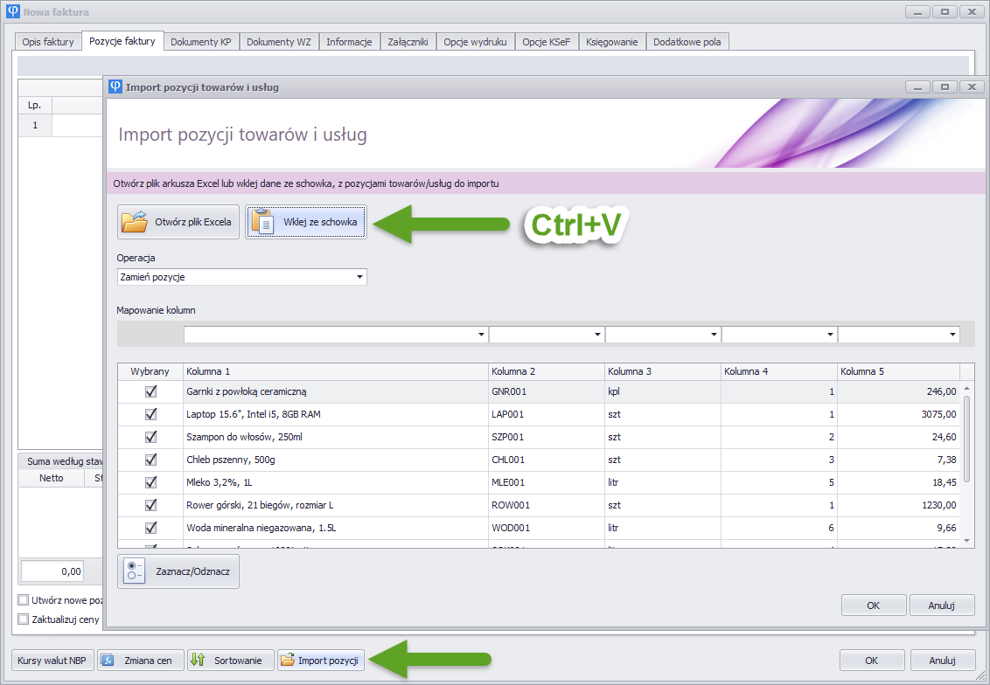Click the folder icon for Otwórz plik Excela

pyautogui.click(x=135, y=222)
